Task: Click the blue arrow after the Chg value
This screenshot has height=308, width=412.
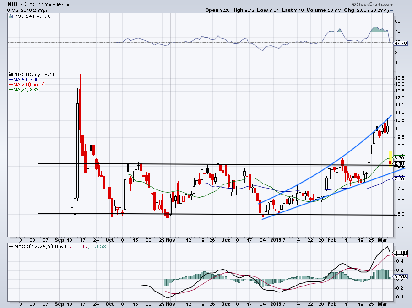Action: pyautogui.click(x=392, y=11)
